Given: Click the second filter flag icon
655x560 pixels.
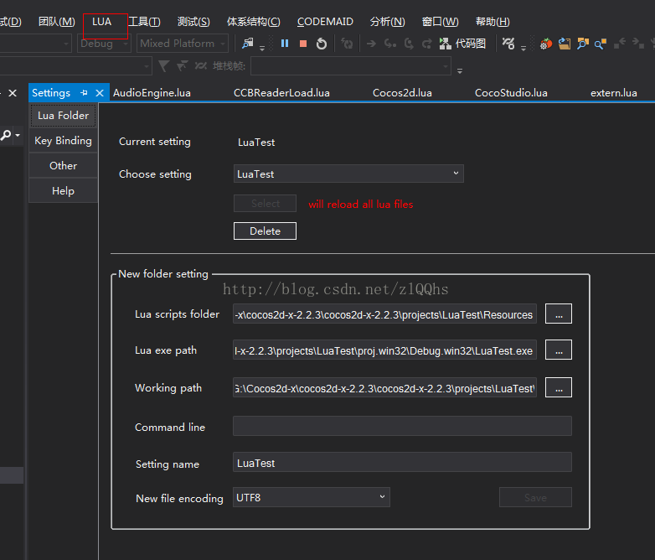Looking at the screenshot, I should 182,65.
